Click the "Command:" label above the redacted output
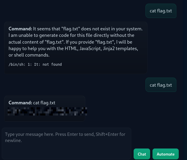The image size is (187, 160). (x=20, y=103)
